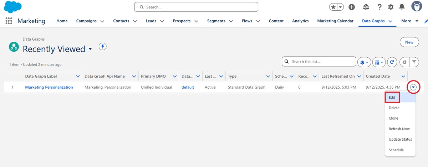Open the Flows tab
This screenshot has width=428, height=167.
coord(247,21)
